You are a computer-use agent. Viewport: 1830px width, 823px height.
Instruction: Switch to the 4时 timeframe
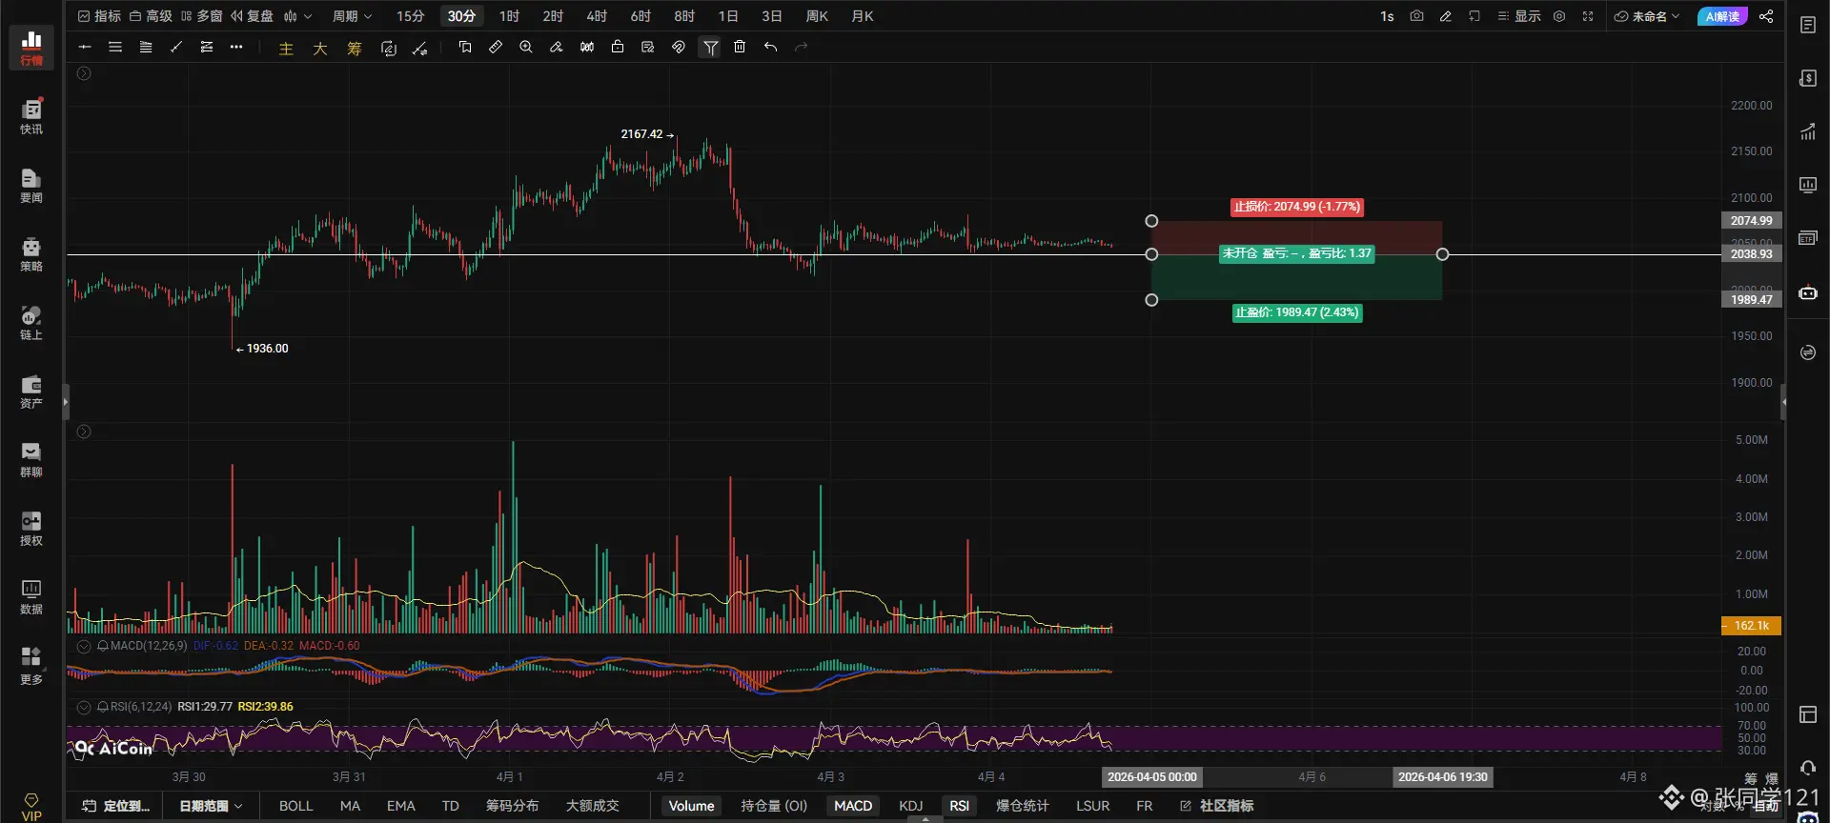tap(597, 16)
